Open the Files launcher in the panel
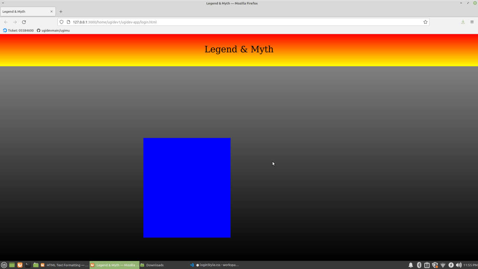 pos(36,265)
